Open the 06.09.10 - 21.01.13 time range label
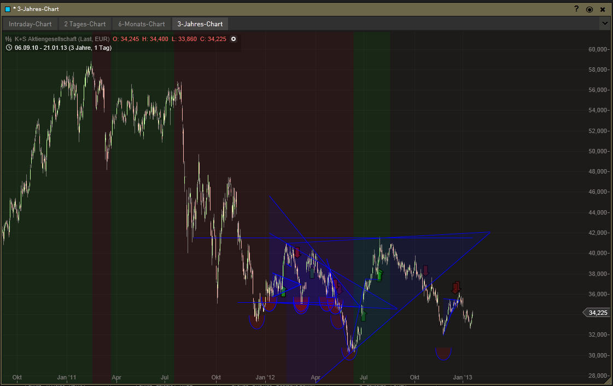The height and width of the screenshot is (386, 613). (63, 48)
